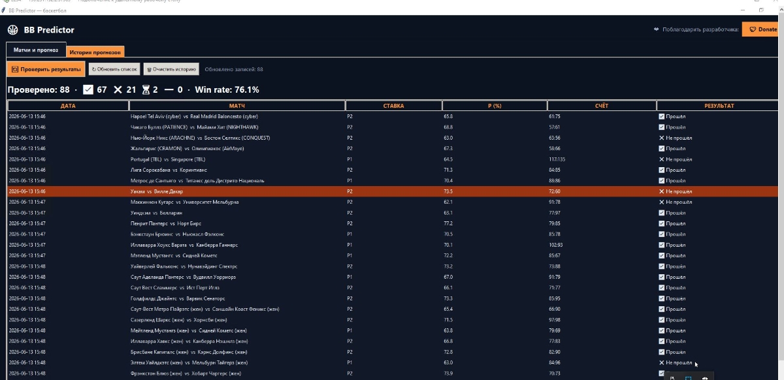Click the Поблагодарить разработчика label
Screen dimensions: 784x380
[700, 29]
